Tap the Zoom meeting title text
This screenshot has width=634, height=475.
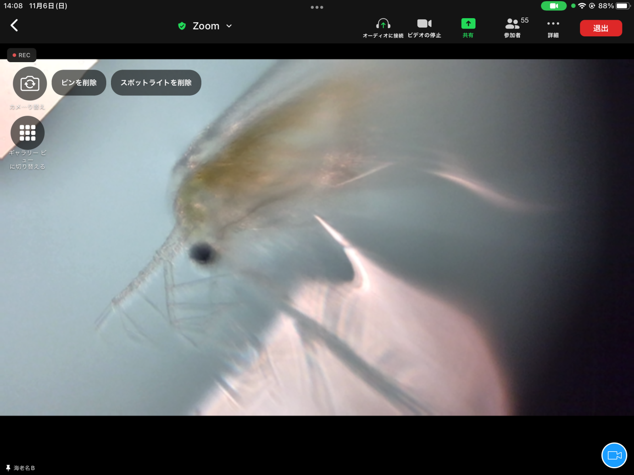[206, 26]
